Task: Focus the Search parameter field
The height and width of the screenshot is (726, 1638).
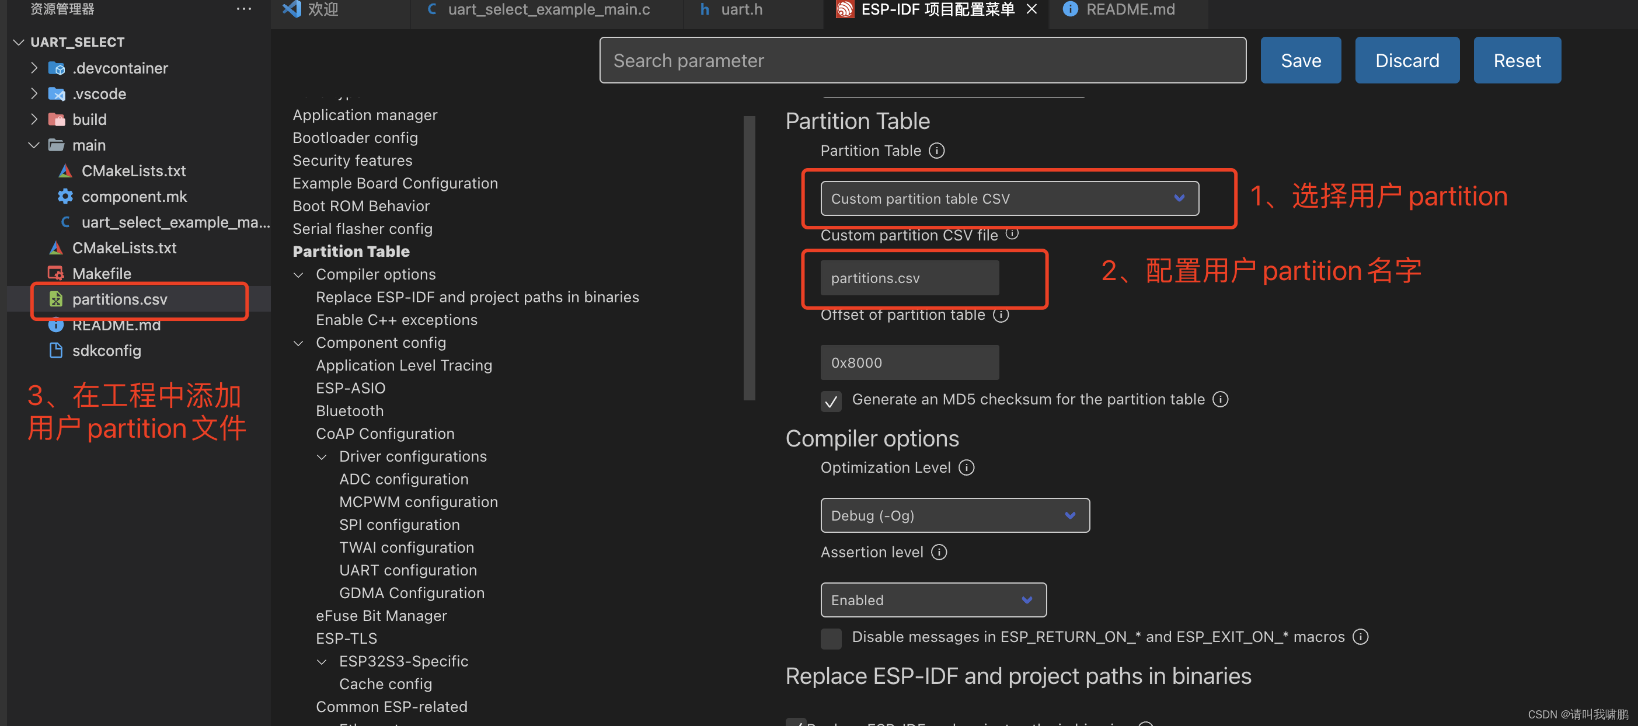Action: 923,60
